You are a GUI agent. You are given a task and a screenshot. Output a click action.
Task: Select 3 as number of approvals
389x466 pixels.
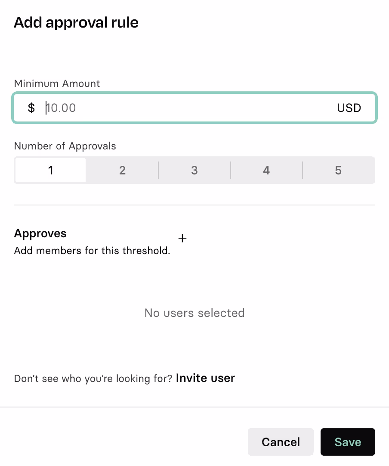click(x=194, y=170)
